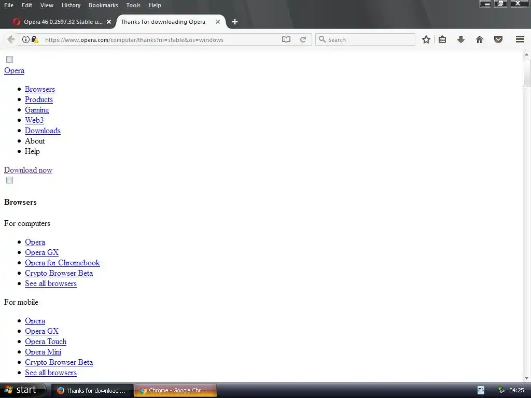Open the History menu
This screenshot has width=531, height=398.
71,5
